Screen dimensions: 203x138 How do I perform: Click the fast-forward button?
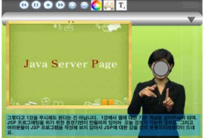60,5
